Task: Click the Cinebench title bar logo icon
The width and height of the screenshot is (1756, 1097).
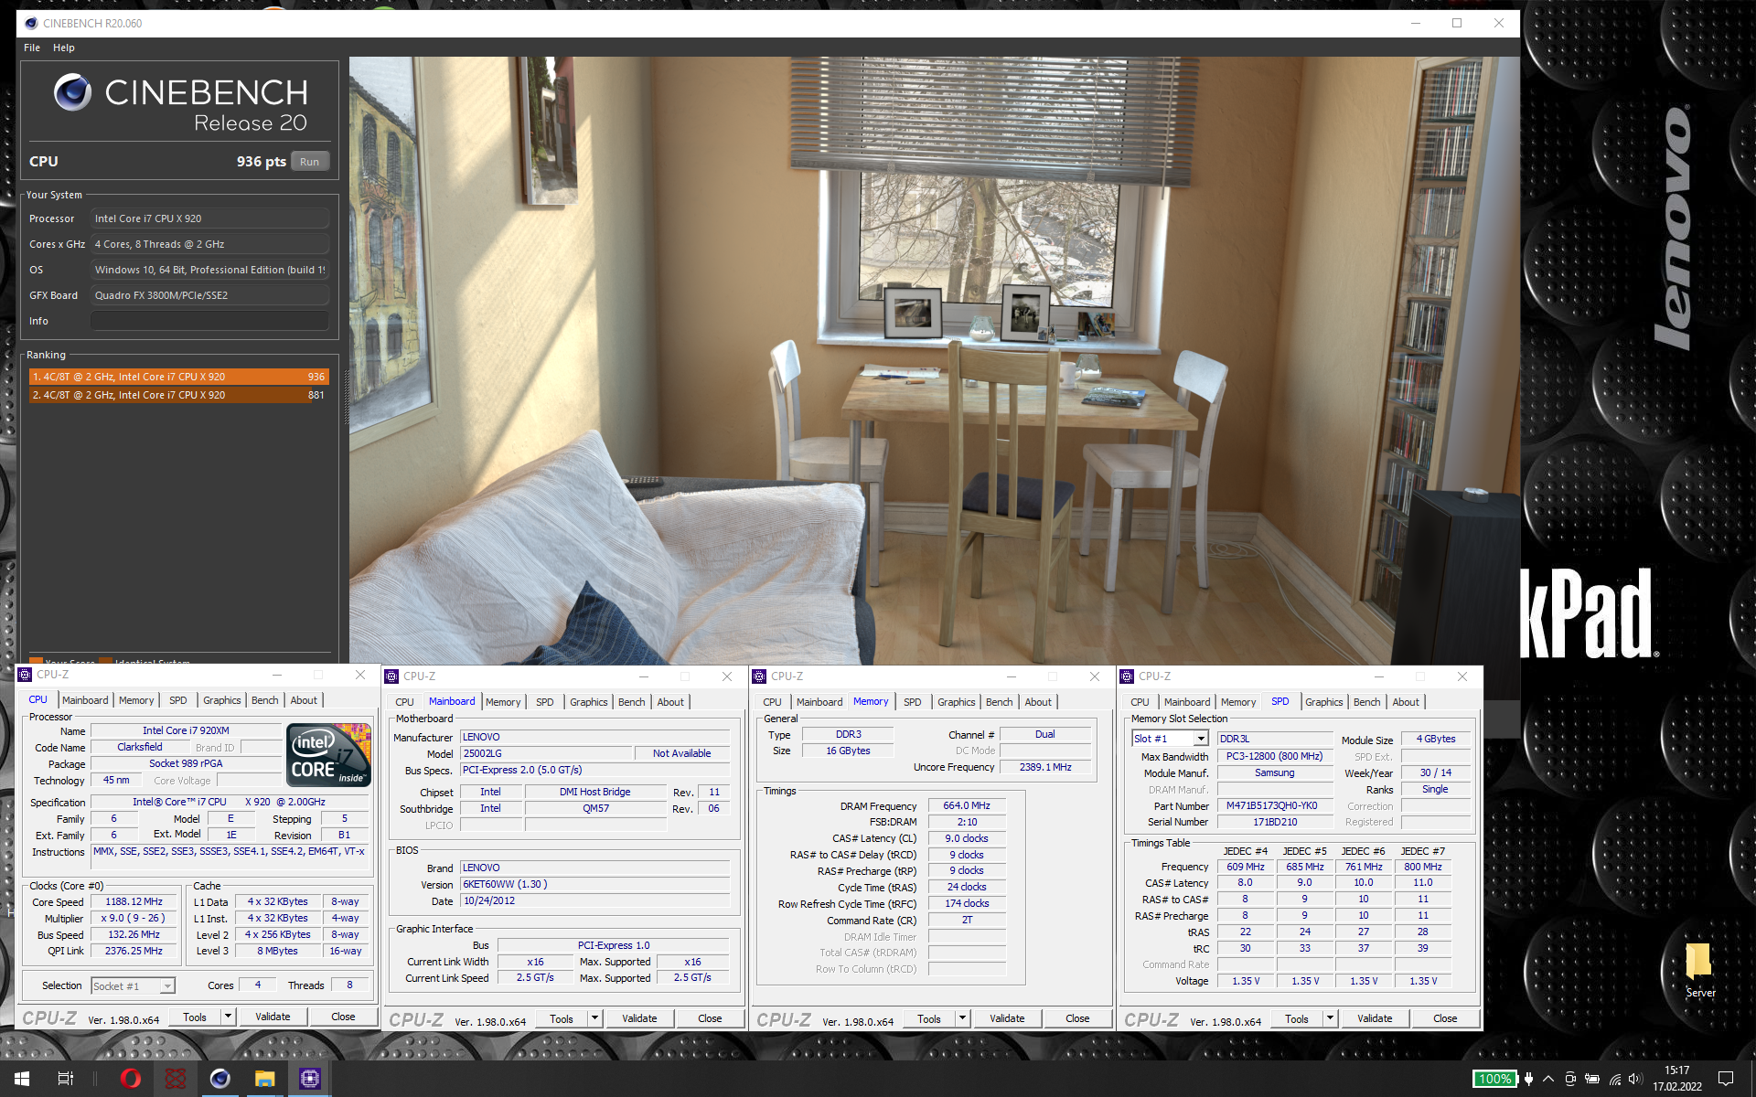Action: pyautogui.click(x=31, y=23)
